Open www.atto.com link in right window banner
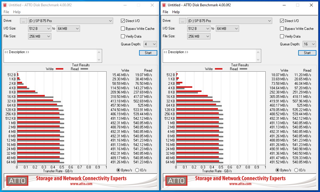Viewport: 320px width, 192px height. coord(240,184)
